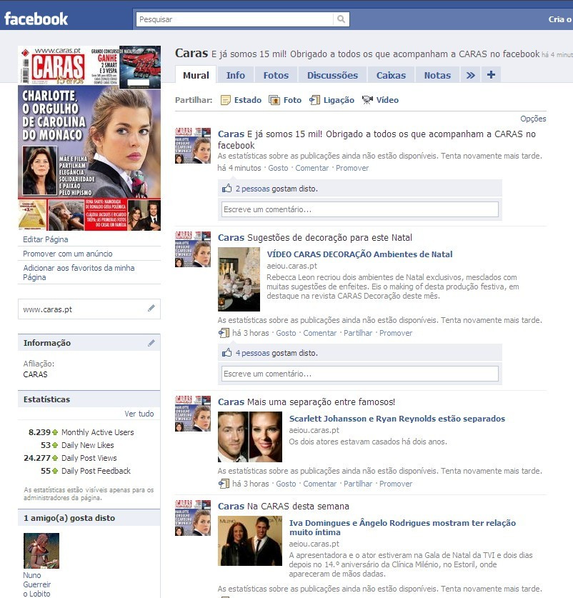573x598 pixels.
Task: Click the 4 pessoas likes link
Action: [252, 353]
